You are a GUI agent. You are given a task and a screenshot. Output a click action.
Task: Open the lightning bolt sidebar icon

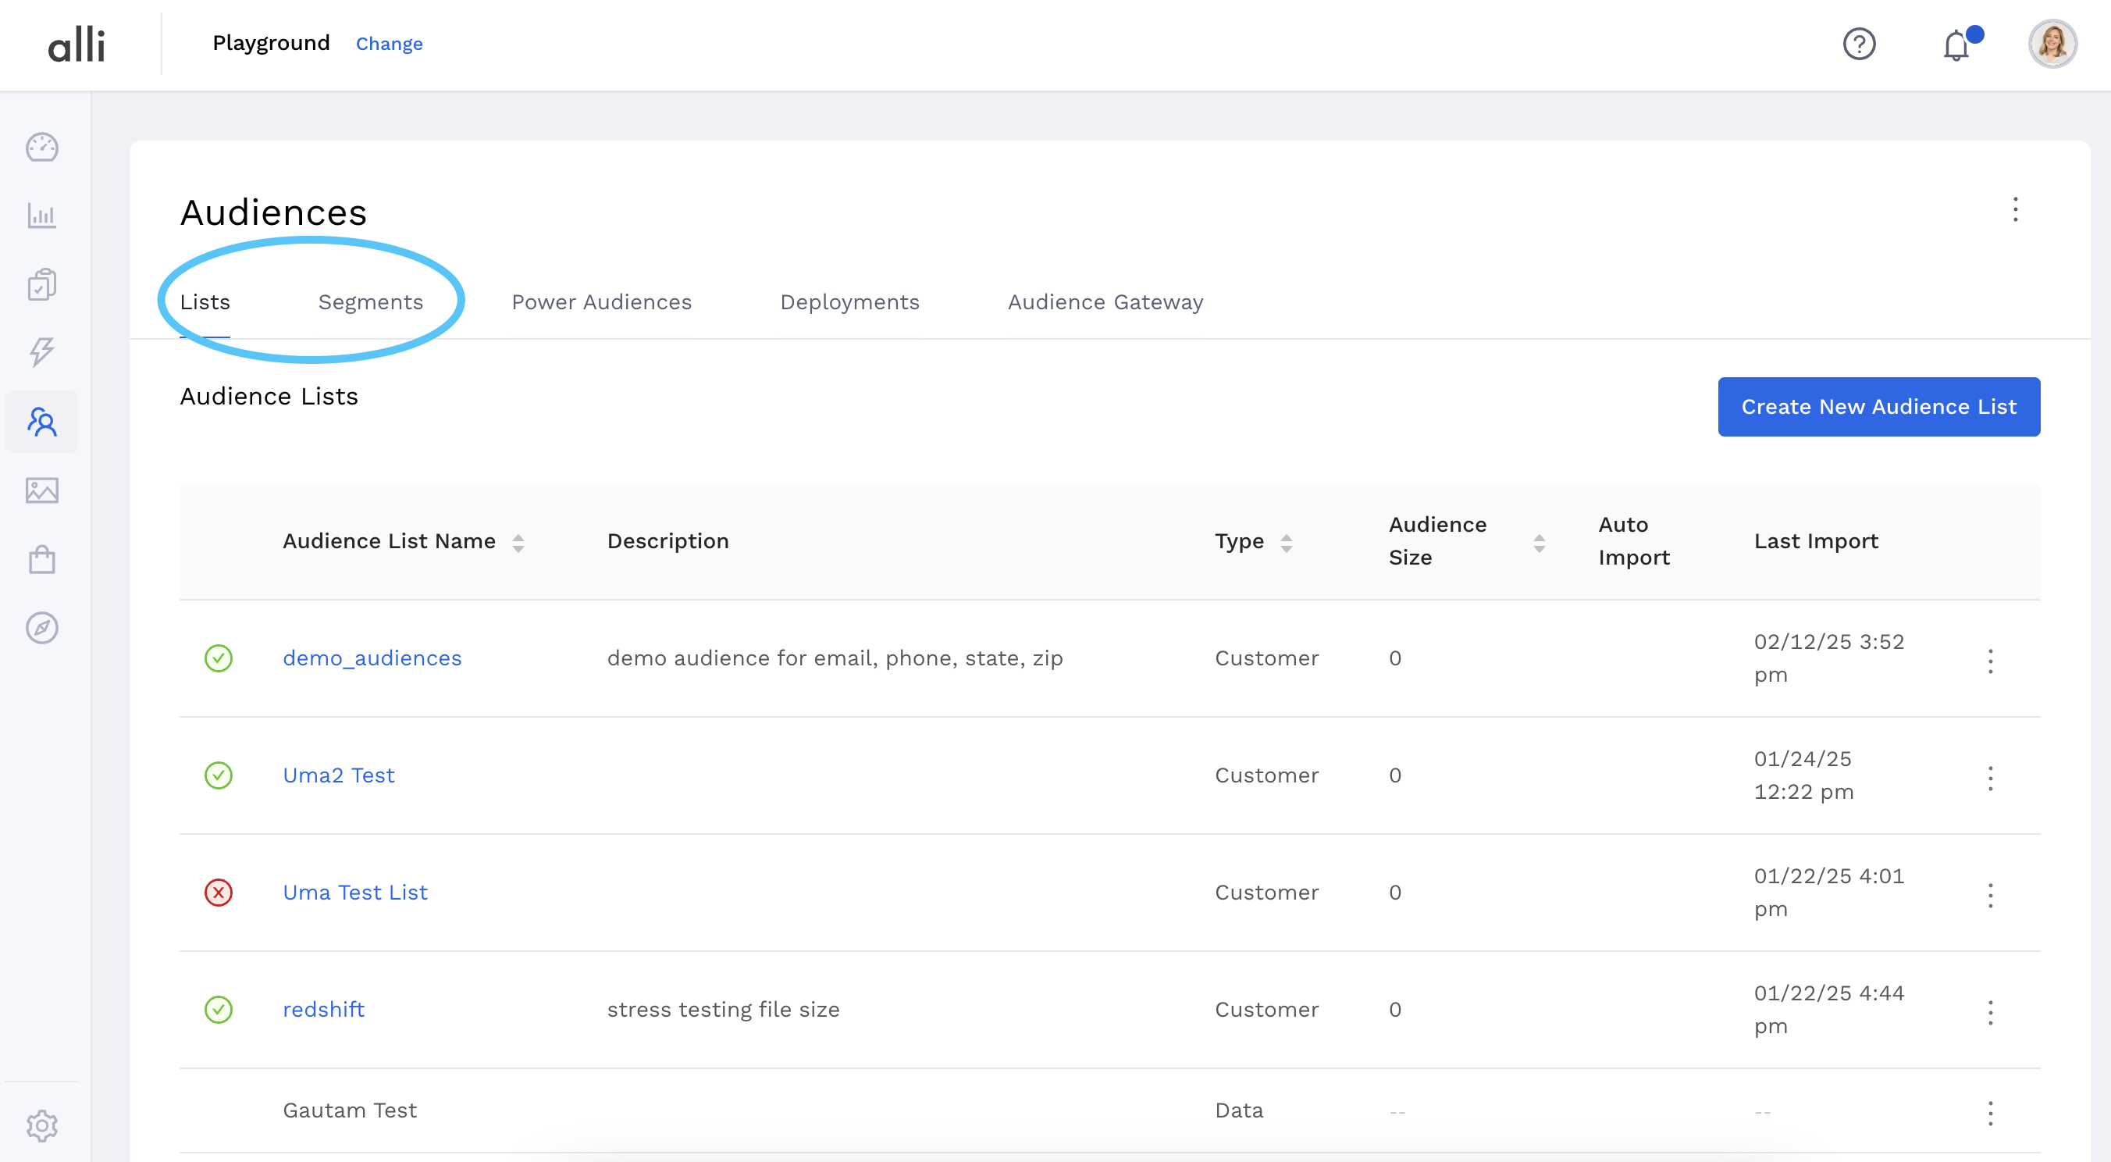click(42, 351)
